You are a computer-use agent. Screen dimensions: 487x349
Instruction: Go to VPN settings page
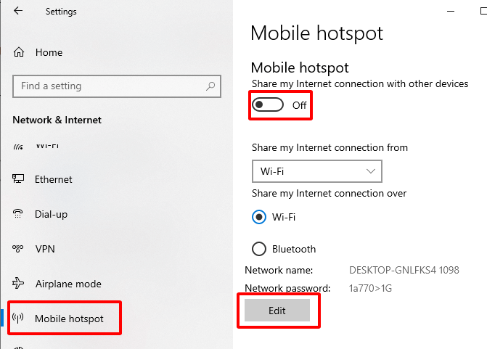pyautogui.click(x=45, y=249)
